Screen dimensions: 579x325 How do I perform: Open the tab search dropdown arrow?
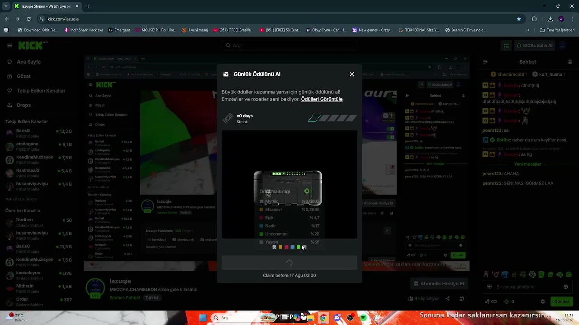[x=6, y=6]
